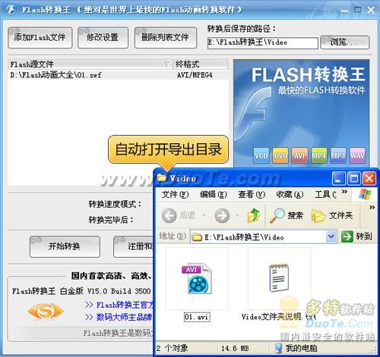This screenshot has height=357, width=380.
Task: Click the save path input field
Action: 262,42
